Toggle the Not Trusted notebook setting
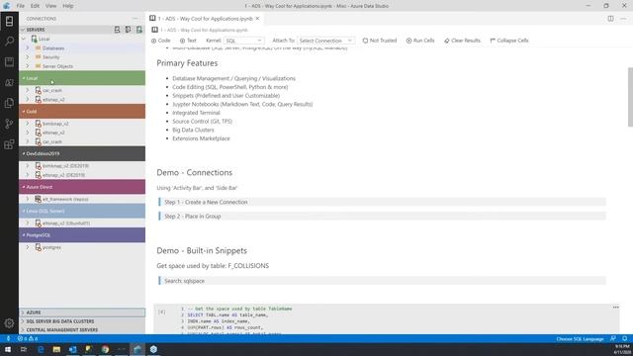The image size is (633, 356). (380, 41)
